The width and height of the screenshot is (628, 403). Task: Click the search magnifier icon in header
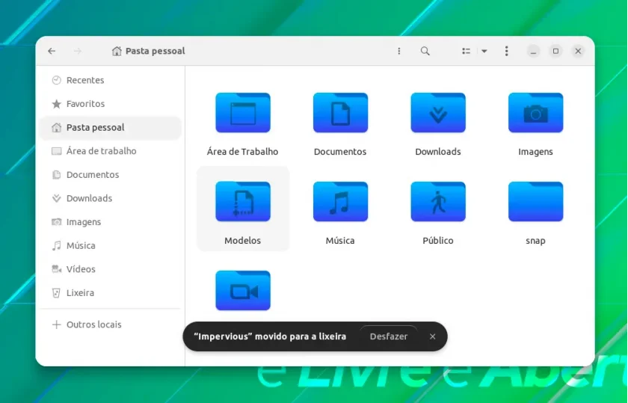425,51
